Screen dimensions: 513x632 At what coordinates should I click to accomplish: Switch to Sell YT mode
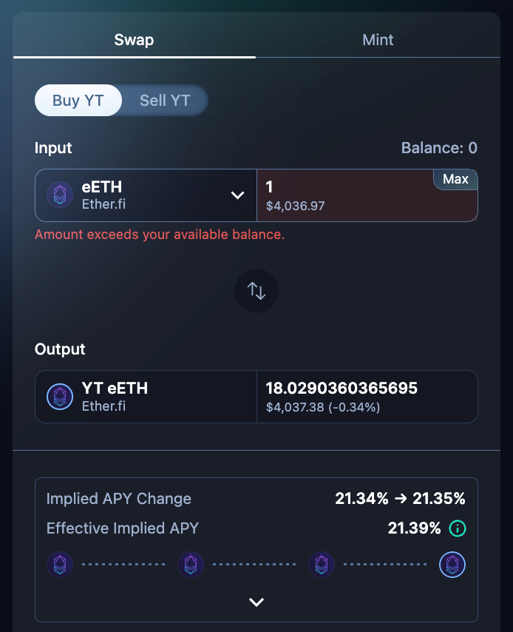click(164, 100)
